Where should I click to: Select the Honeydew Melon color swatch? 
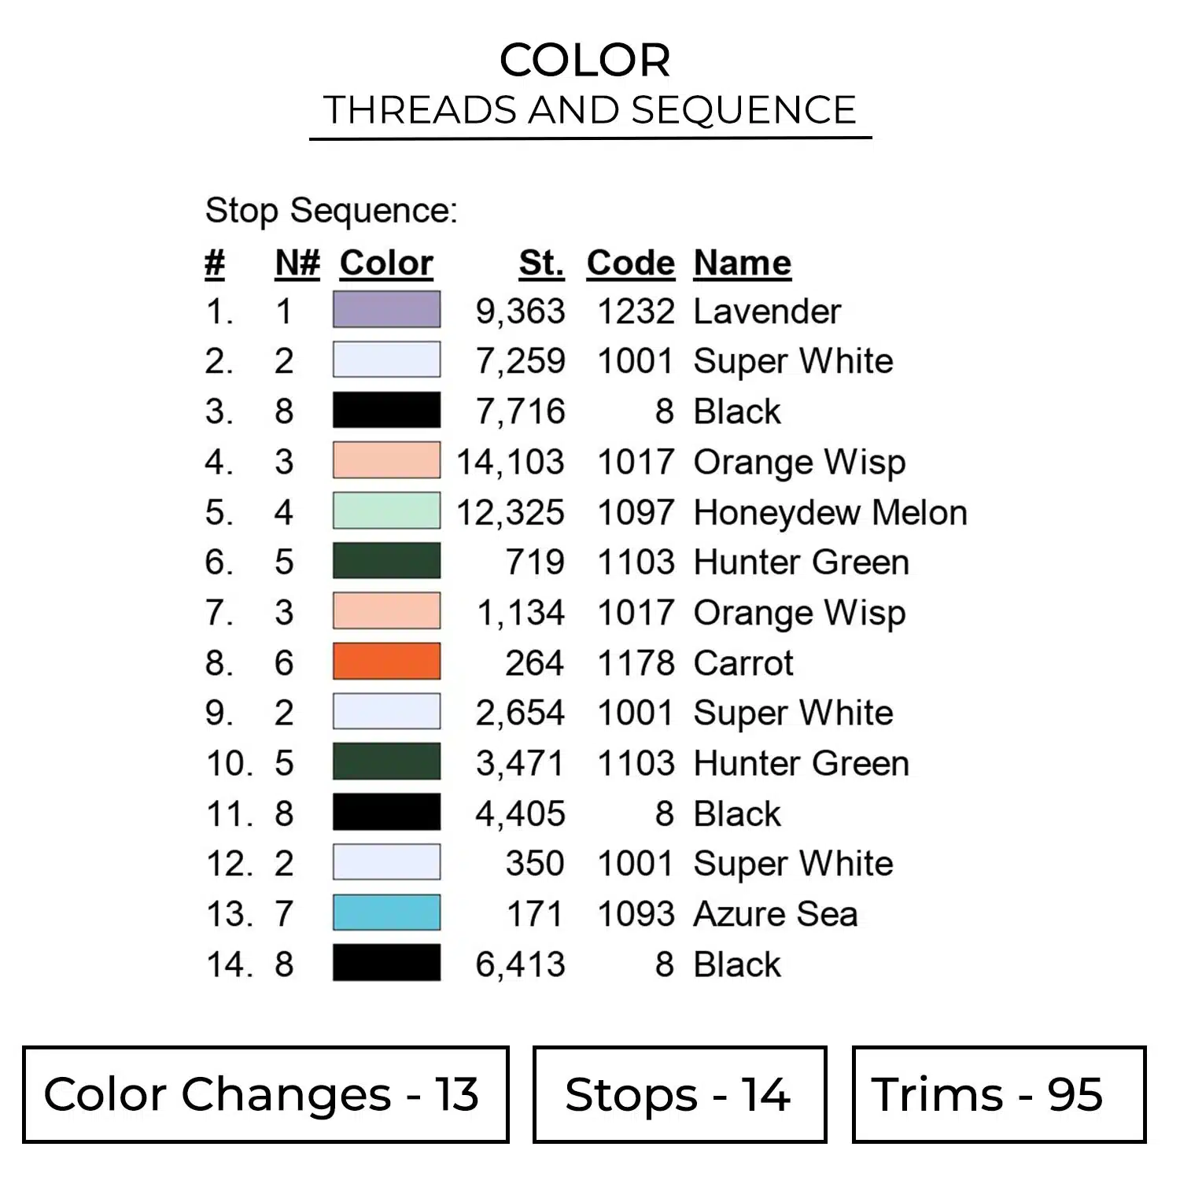pos(386,511)
